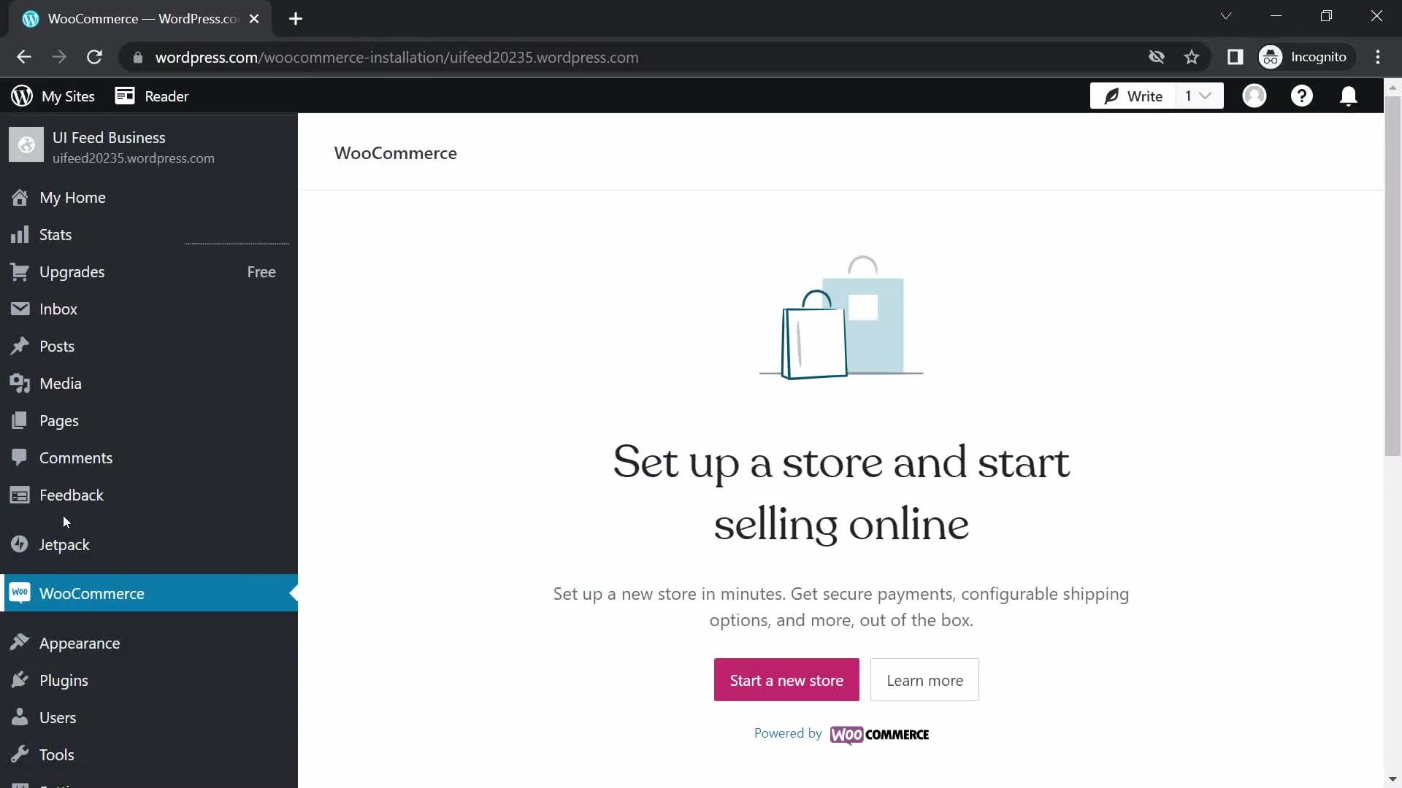Open My Sites dropdown menu
Screen dimensions: 1402x788
point(53,96)
